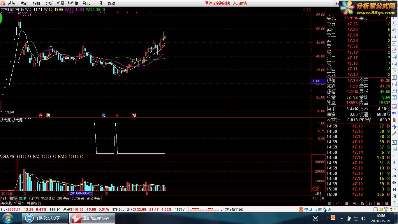The width and height of the screenshot is (398, 224).
Task: Open the clock-list icon in right sidebar
Action: click(x=394, y=30)
